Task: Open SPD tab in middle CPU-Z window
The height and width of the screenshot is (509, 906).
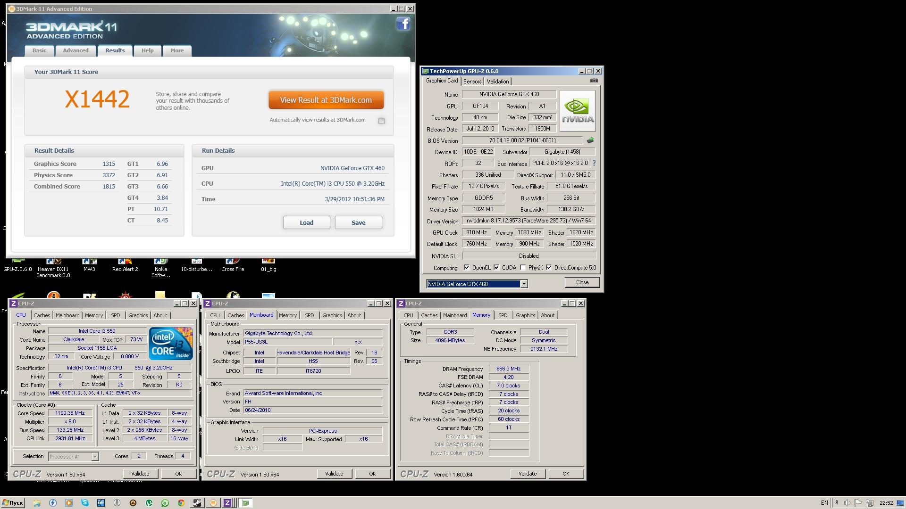Action: coord(310,315)
